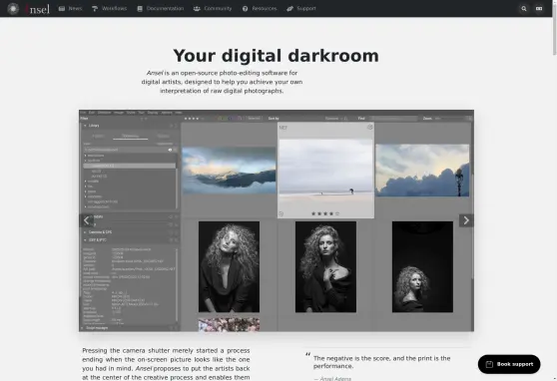Click the Ansel aperture logo icon
This screenshot has width=557, height=381.
[13, 9]
